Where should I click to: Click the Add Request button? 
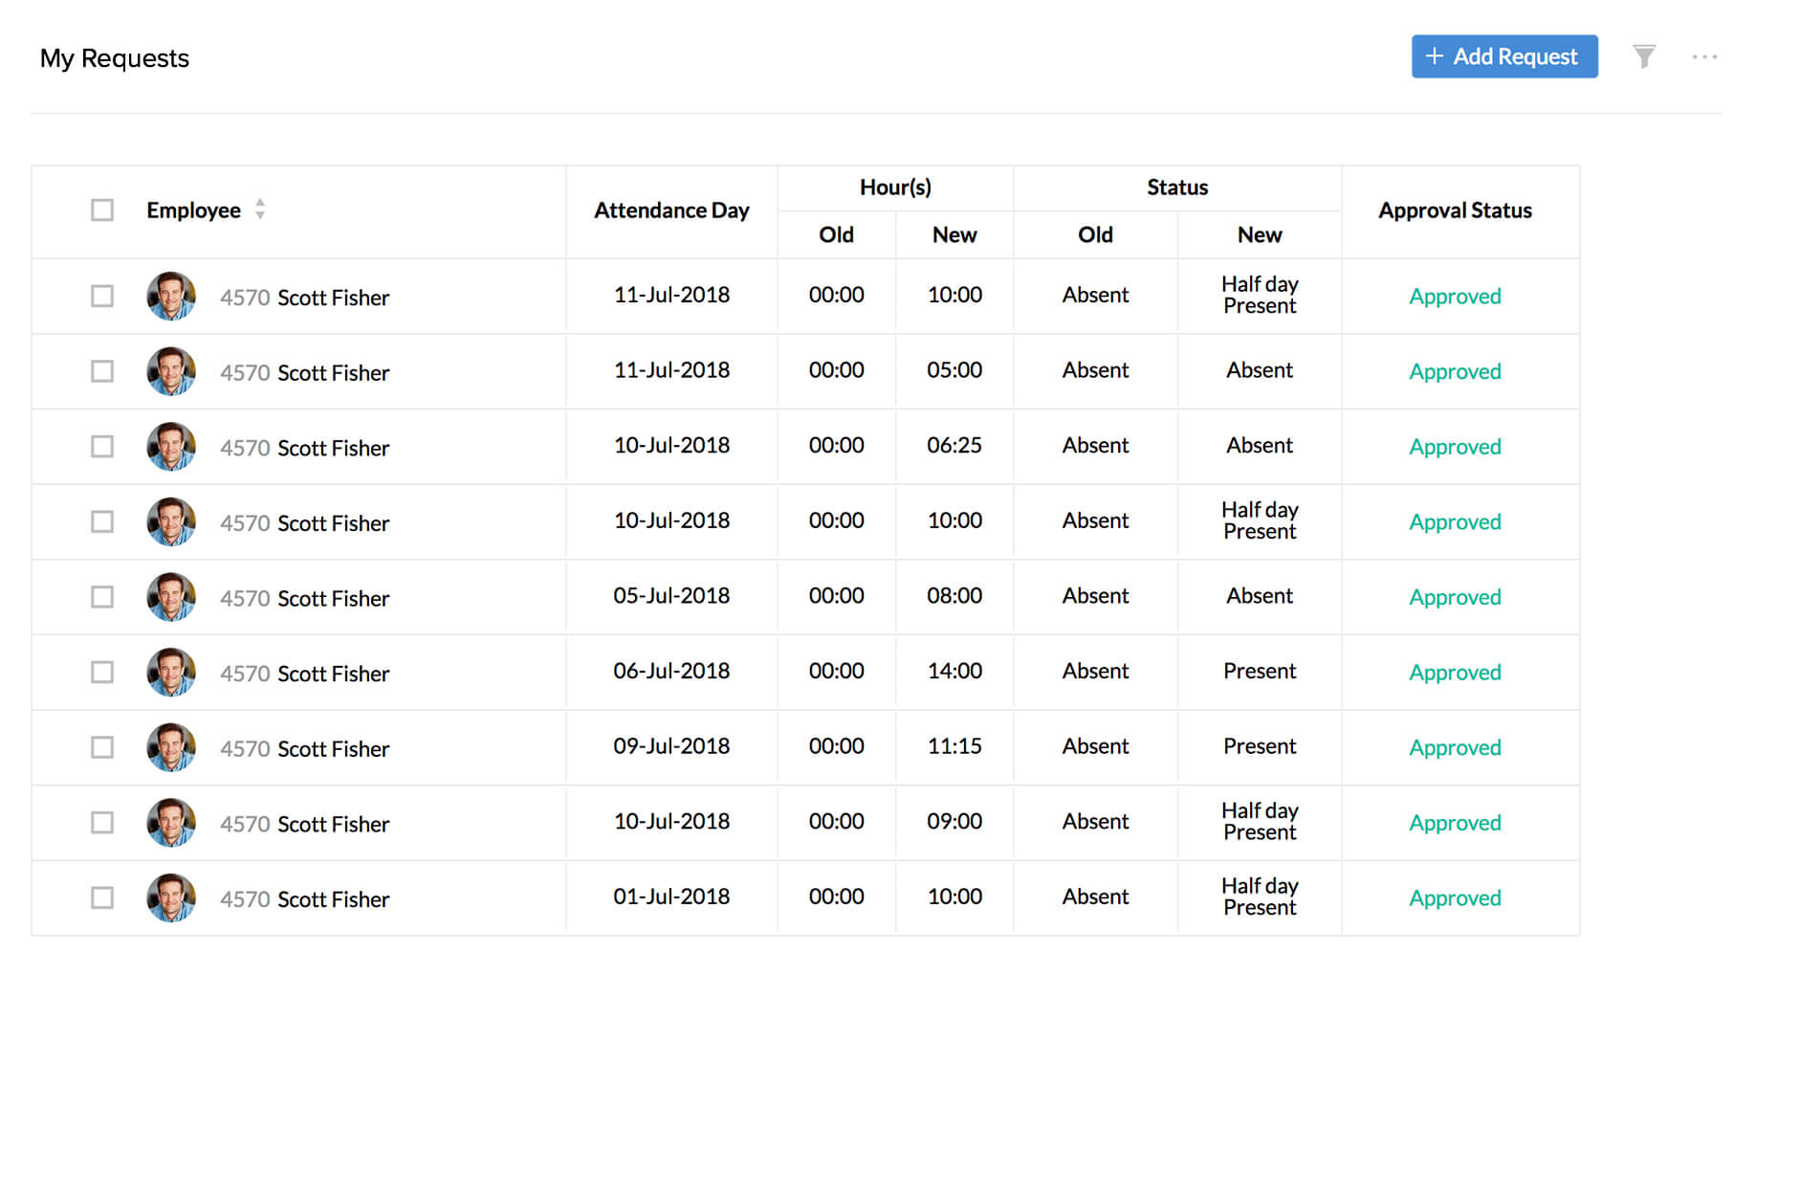coord(1504,56)
